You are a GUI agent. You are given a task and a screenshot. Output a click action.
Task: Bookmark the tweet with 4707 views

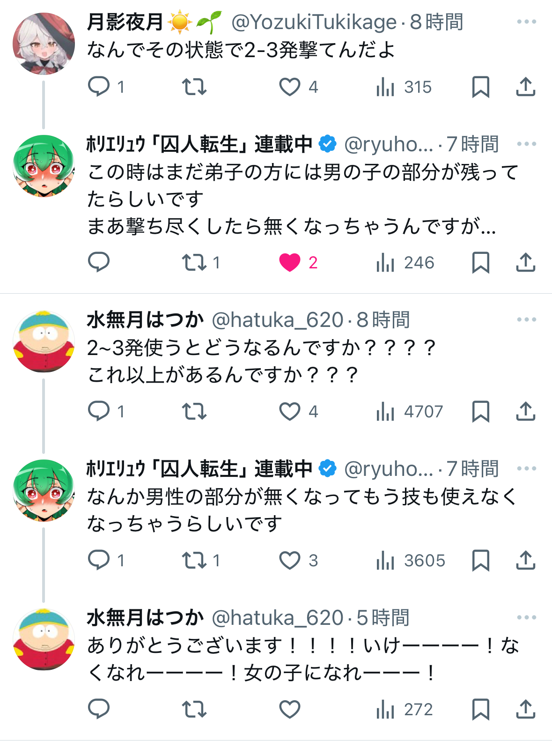click(x=480, y=411)
